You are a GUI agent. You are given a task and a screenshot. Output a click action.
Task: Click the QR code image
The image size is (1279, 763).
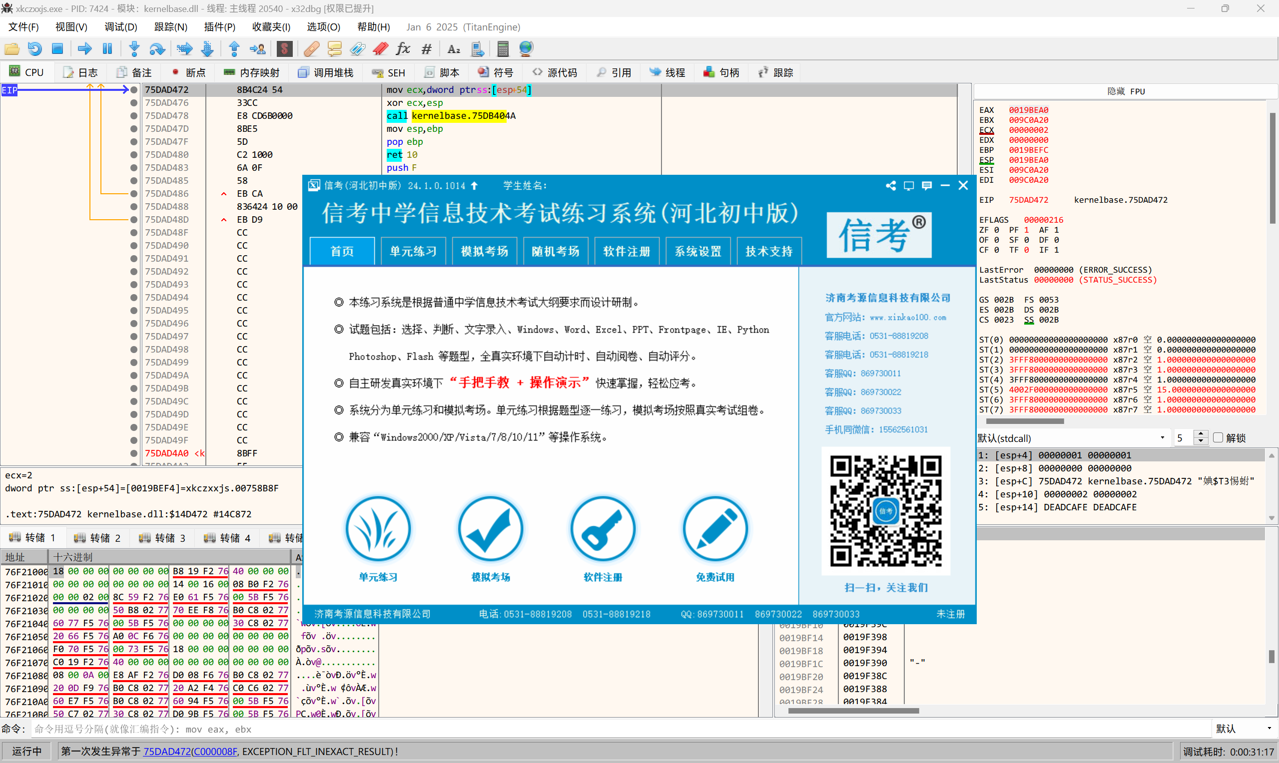(886, 510)
